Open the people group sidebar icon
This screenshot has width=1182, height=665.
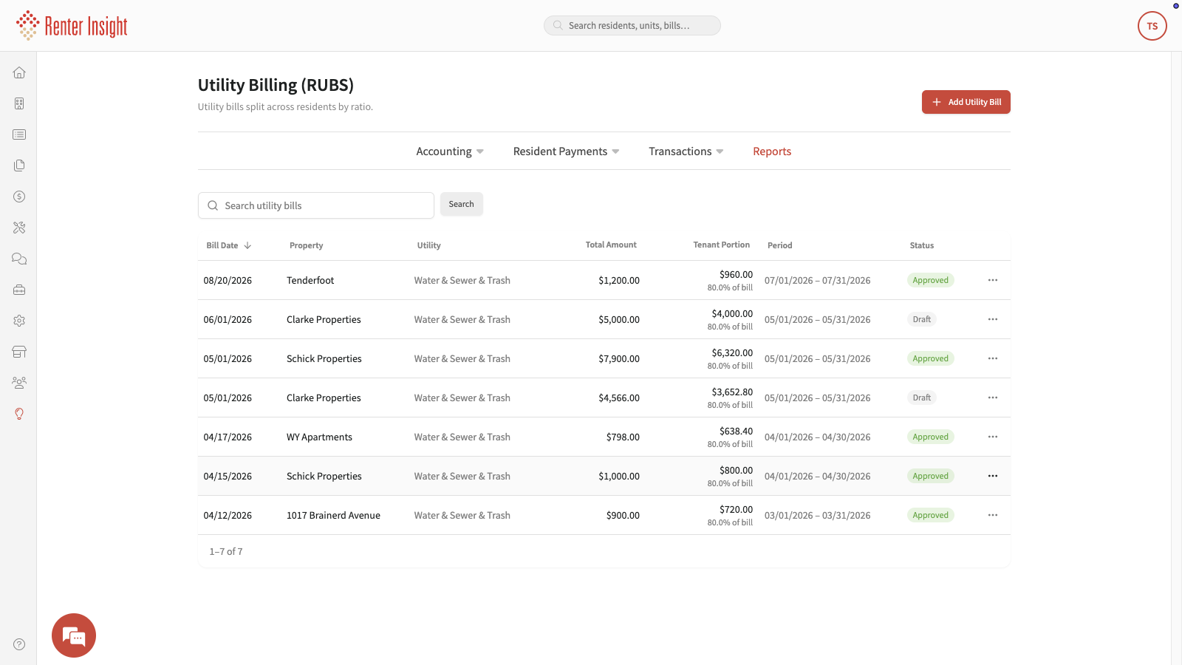[19, 383]
